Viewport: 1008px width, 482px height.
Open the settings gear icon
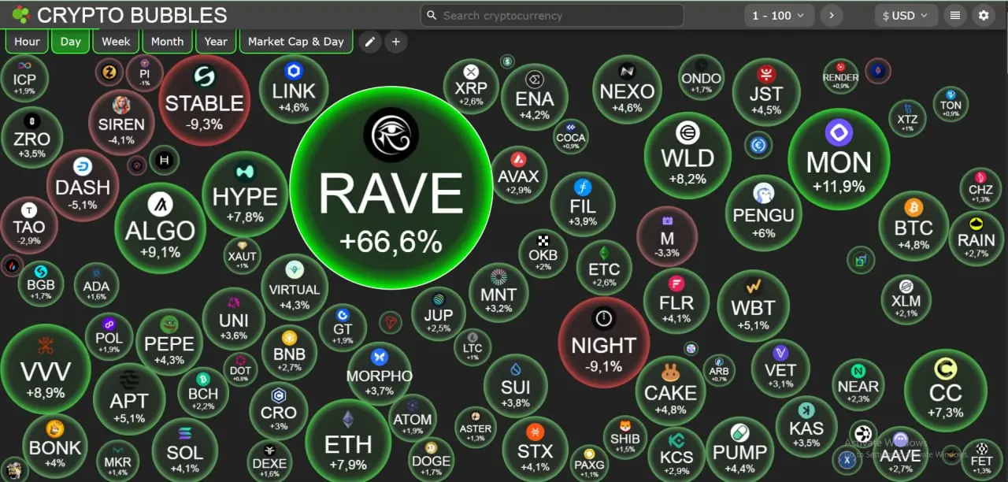(984, 15)
